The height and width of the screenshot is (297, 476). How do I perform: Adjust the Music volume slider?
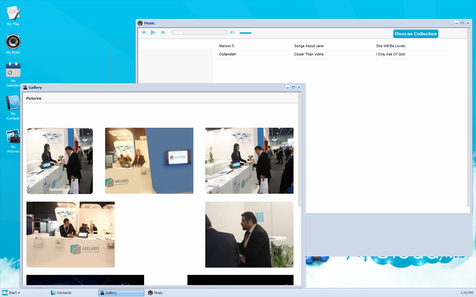[x=245, y=33]
